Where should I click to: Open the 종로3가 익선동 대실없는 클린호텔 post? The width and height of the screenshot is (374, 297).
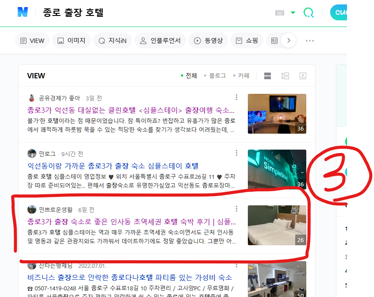tap(131, 110)
